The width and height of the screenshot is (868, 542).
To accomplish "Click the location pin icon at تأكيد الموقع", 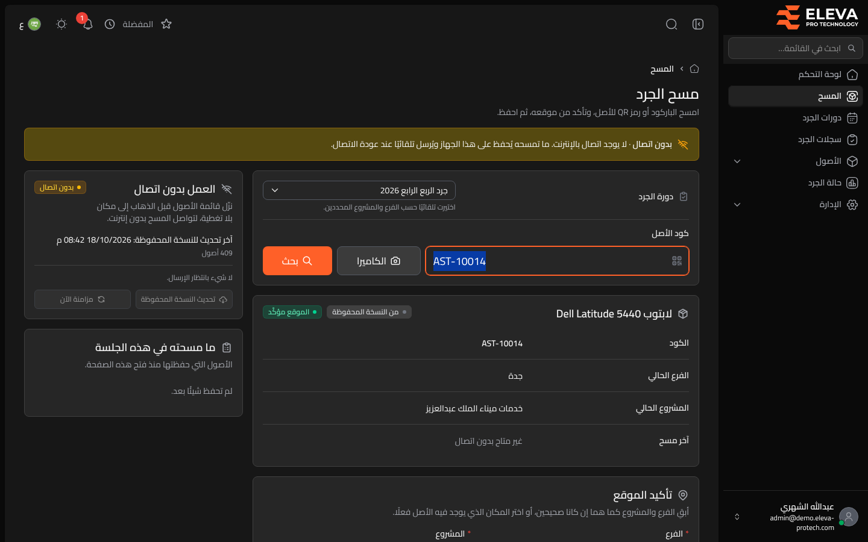I will click(683, 495).
